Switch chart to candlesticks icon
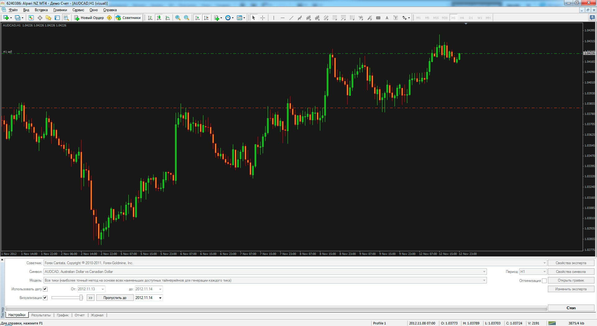This screenshot has height=326, width=597. pyautogui.click(x=159, y=18)
